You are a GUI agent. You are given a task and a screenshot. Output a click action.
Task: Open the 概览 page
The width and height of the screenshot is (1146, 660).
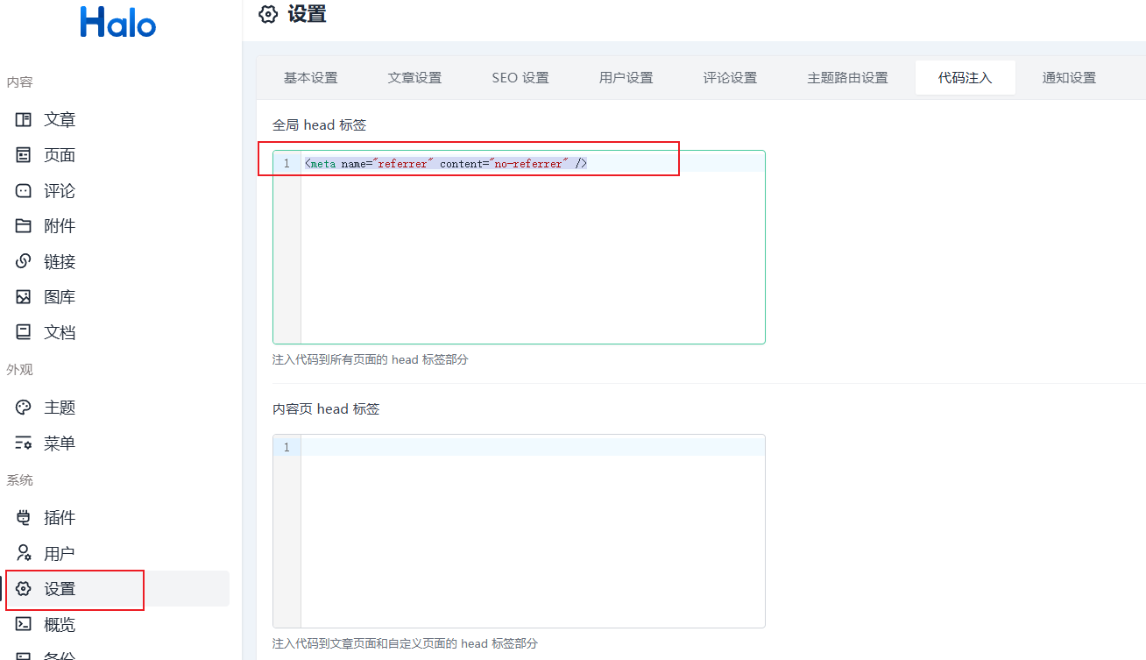[60, 625]
